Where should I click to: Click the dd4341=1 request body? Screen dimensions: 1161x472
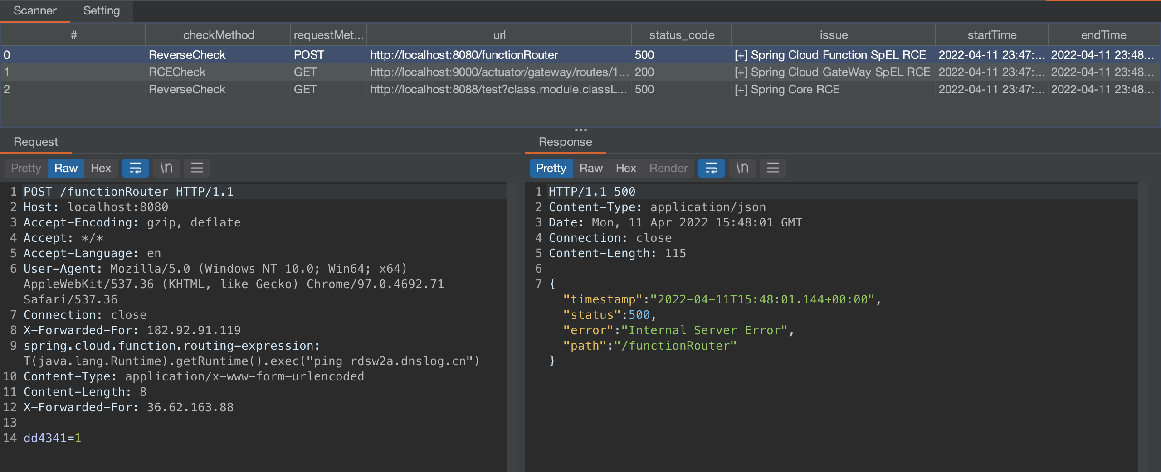(53, 438)
